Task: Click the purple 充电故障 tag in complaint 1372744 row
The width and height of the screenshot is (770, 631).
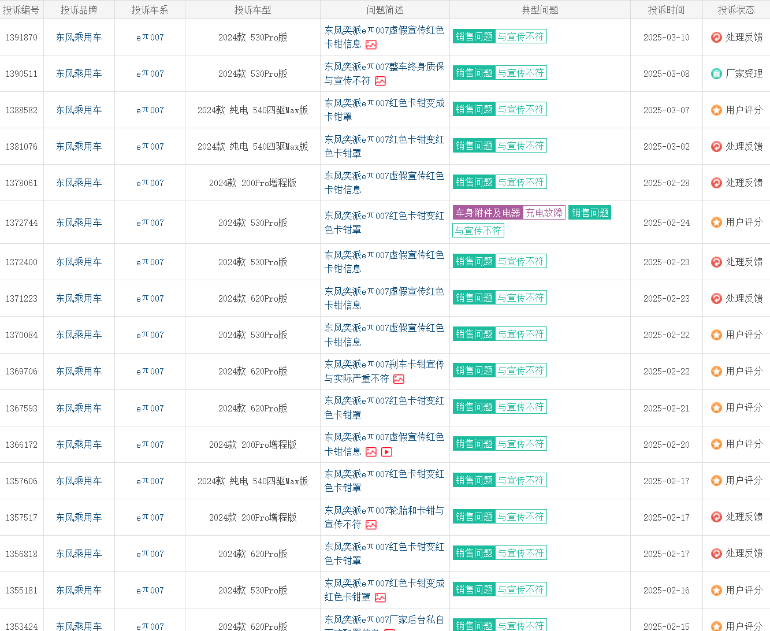Action: [x=544, y=212]
